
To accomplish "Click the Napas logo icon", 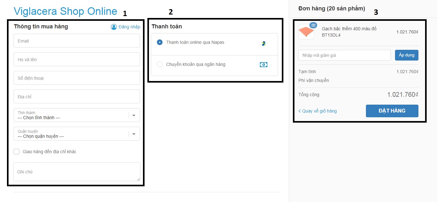I will click(264, 43).
